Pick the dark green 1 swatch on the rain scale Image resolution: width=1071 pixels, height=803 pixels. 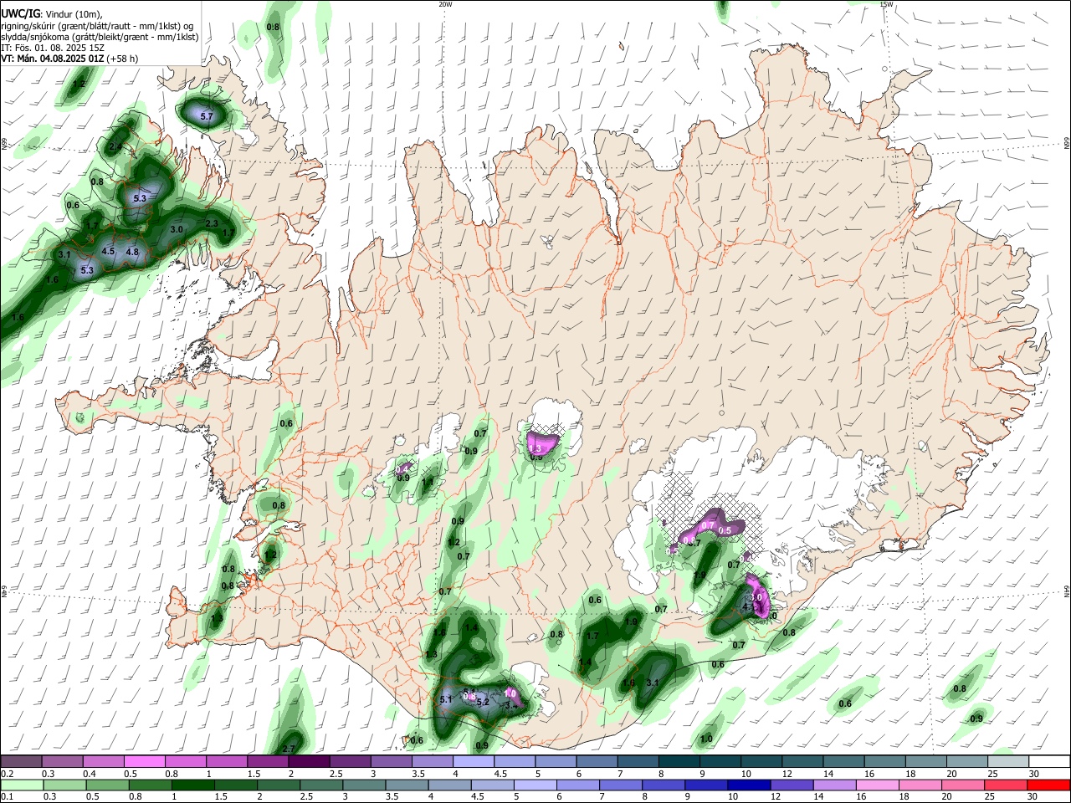(x=192, y=785)
